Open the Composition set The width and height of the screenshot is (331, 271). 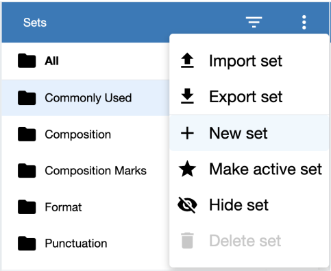coord(86,134)
